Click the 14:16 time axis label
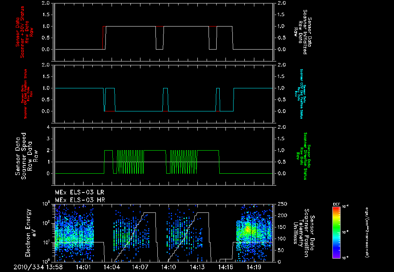Screen dimensions: 394x272 (225, 267)
